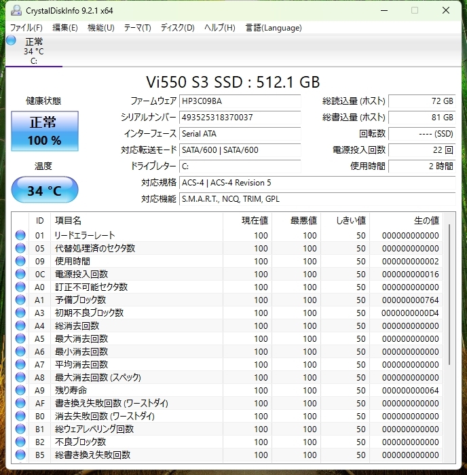Viewport: 467px width, 475px height.
Task: Click the 現在値 column header
Action: (247, 221)
